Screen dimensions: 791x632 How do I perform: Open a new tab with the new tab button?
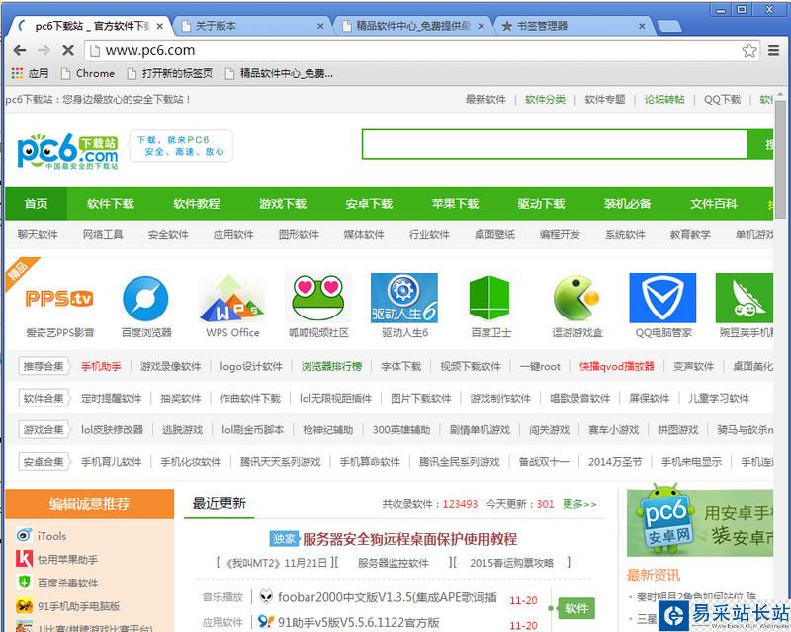(670, 27)
